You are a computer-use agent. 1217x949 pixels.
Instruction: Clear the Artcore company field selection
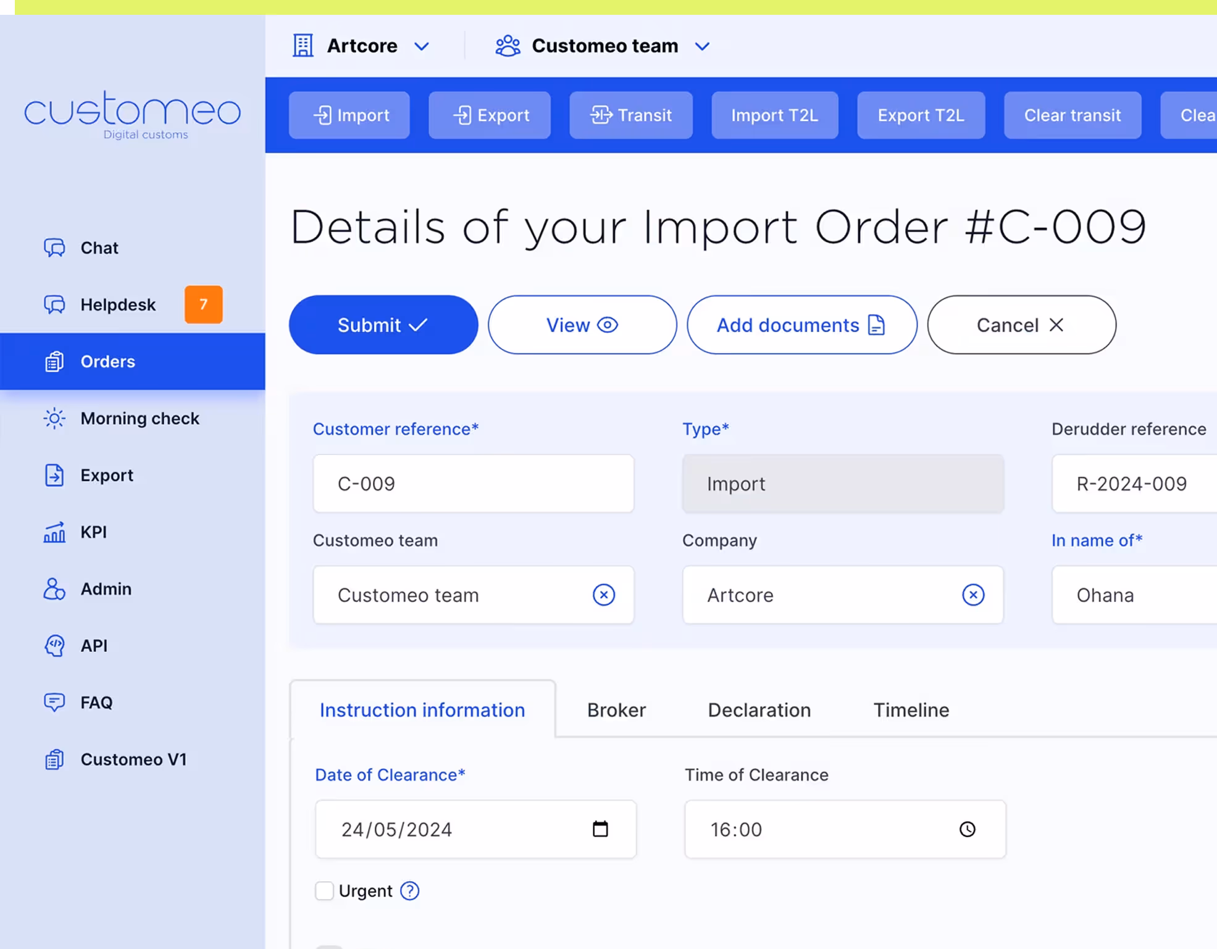click(x=972, y=595)
